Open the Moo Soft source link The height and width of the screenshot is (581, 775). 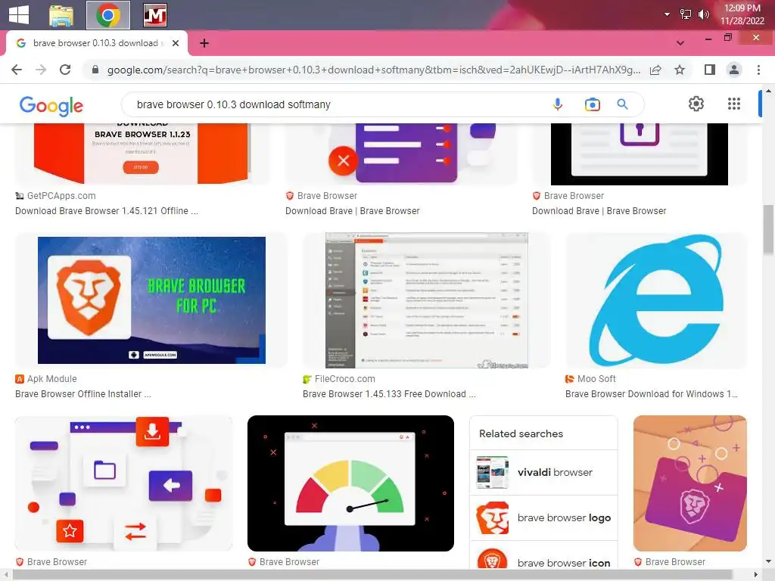pos(590,379)
